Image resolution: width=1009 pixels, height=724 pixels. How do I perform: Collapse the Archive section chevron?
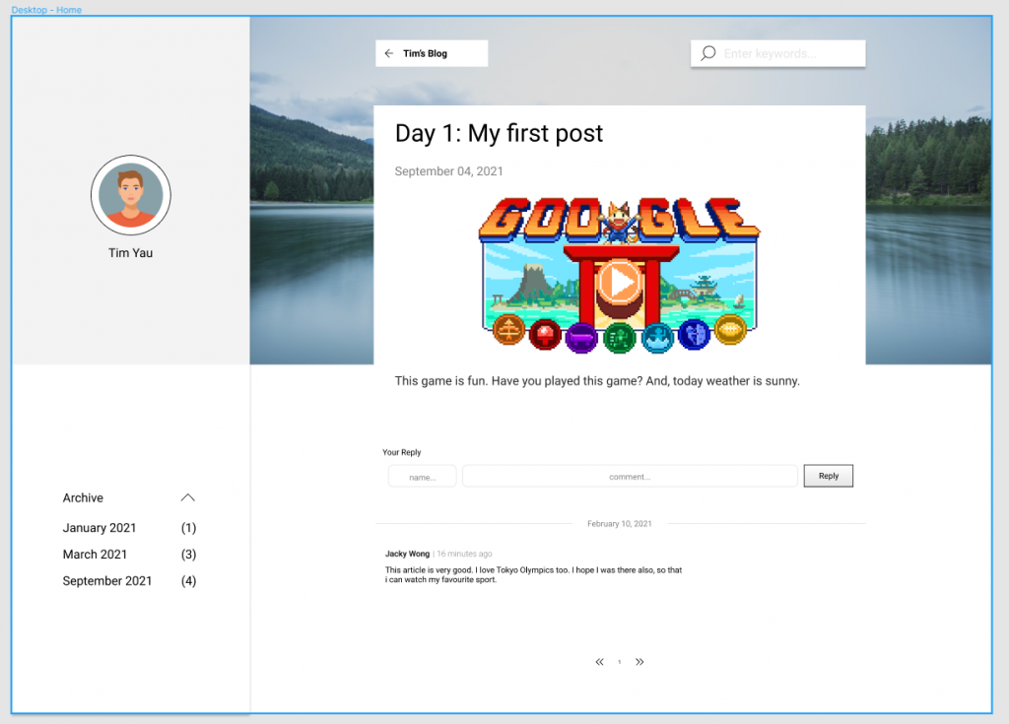[187, 497]
